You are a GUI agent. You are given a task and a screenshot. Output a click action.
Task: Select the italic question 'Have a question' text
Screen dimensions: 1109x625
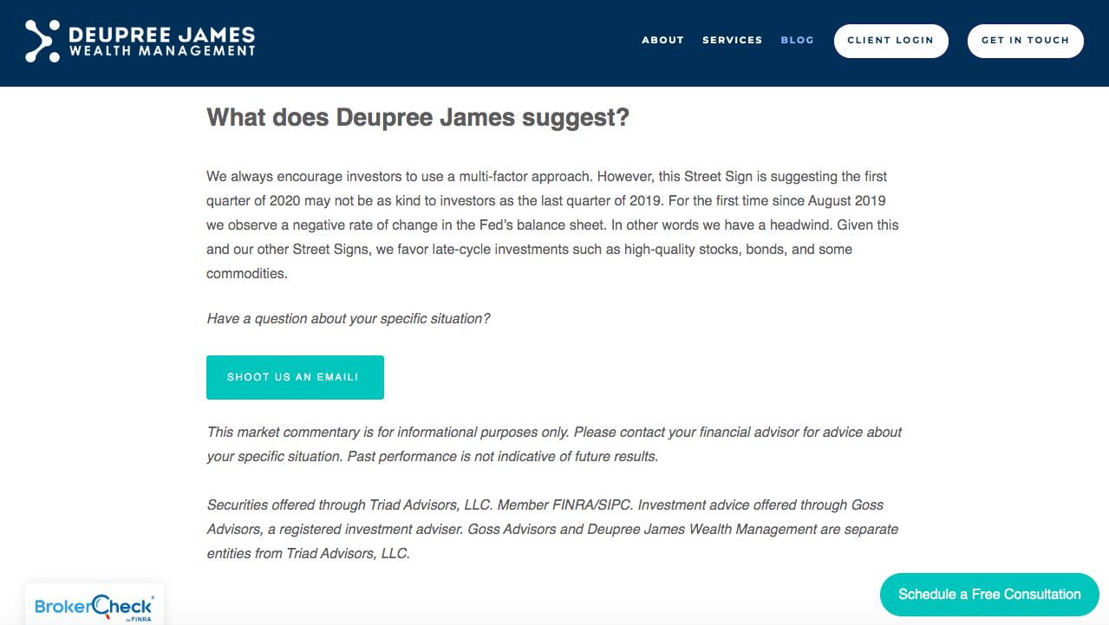[347, 318]
